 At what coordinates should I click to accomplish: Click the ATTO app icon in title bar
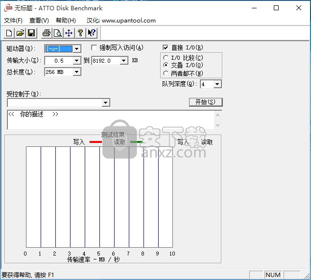point(8,8)
